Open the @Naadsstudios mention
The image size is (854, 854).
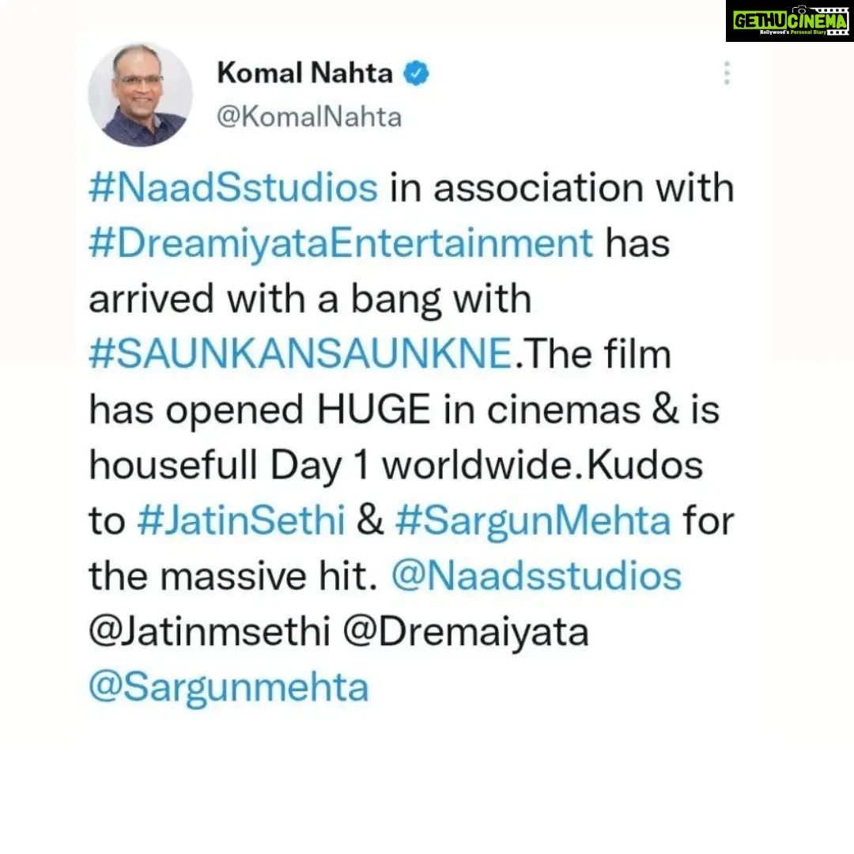536,576
